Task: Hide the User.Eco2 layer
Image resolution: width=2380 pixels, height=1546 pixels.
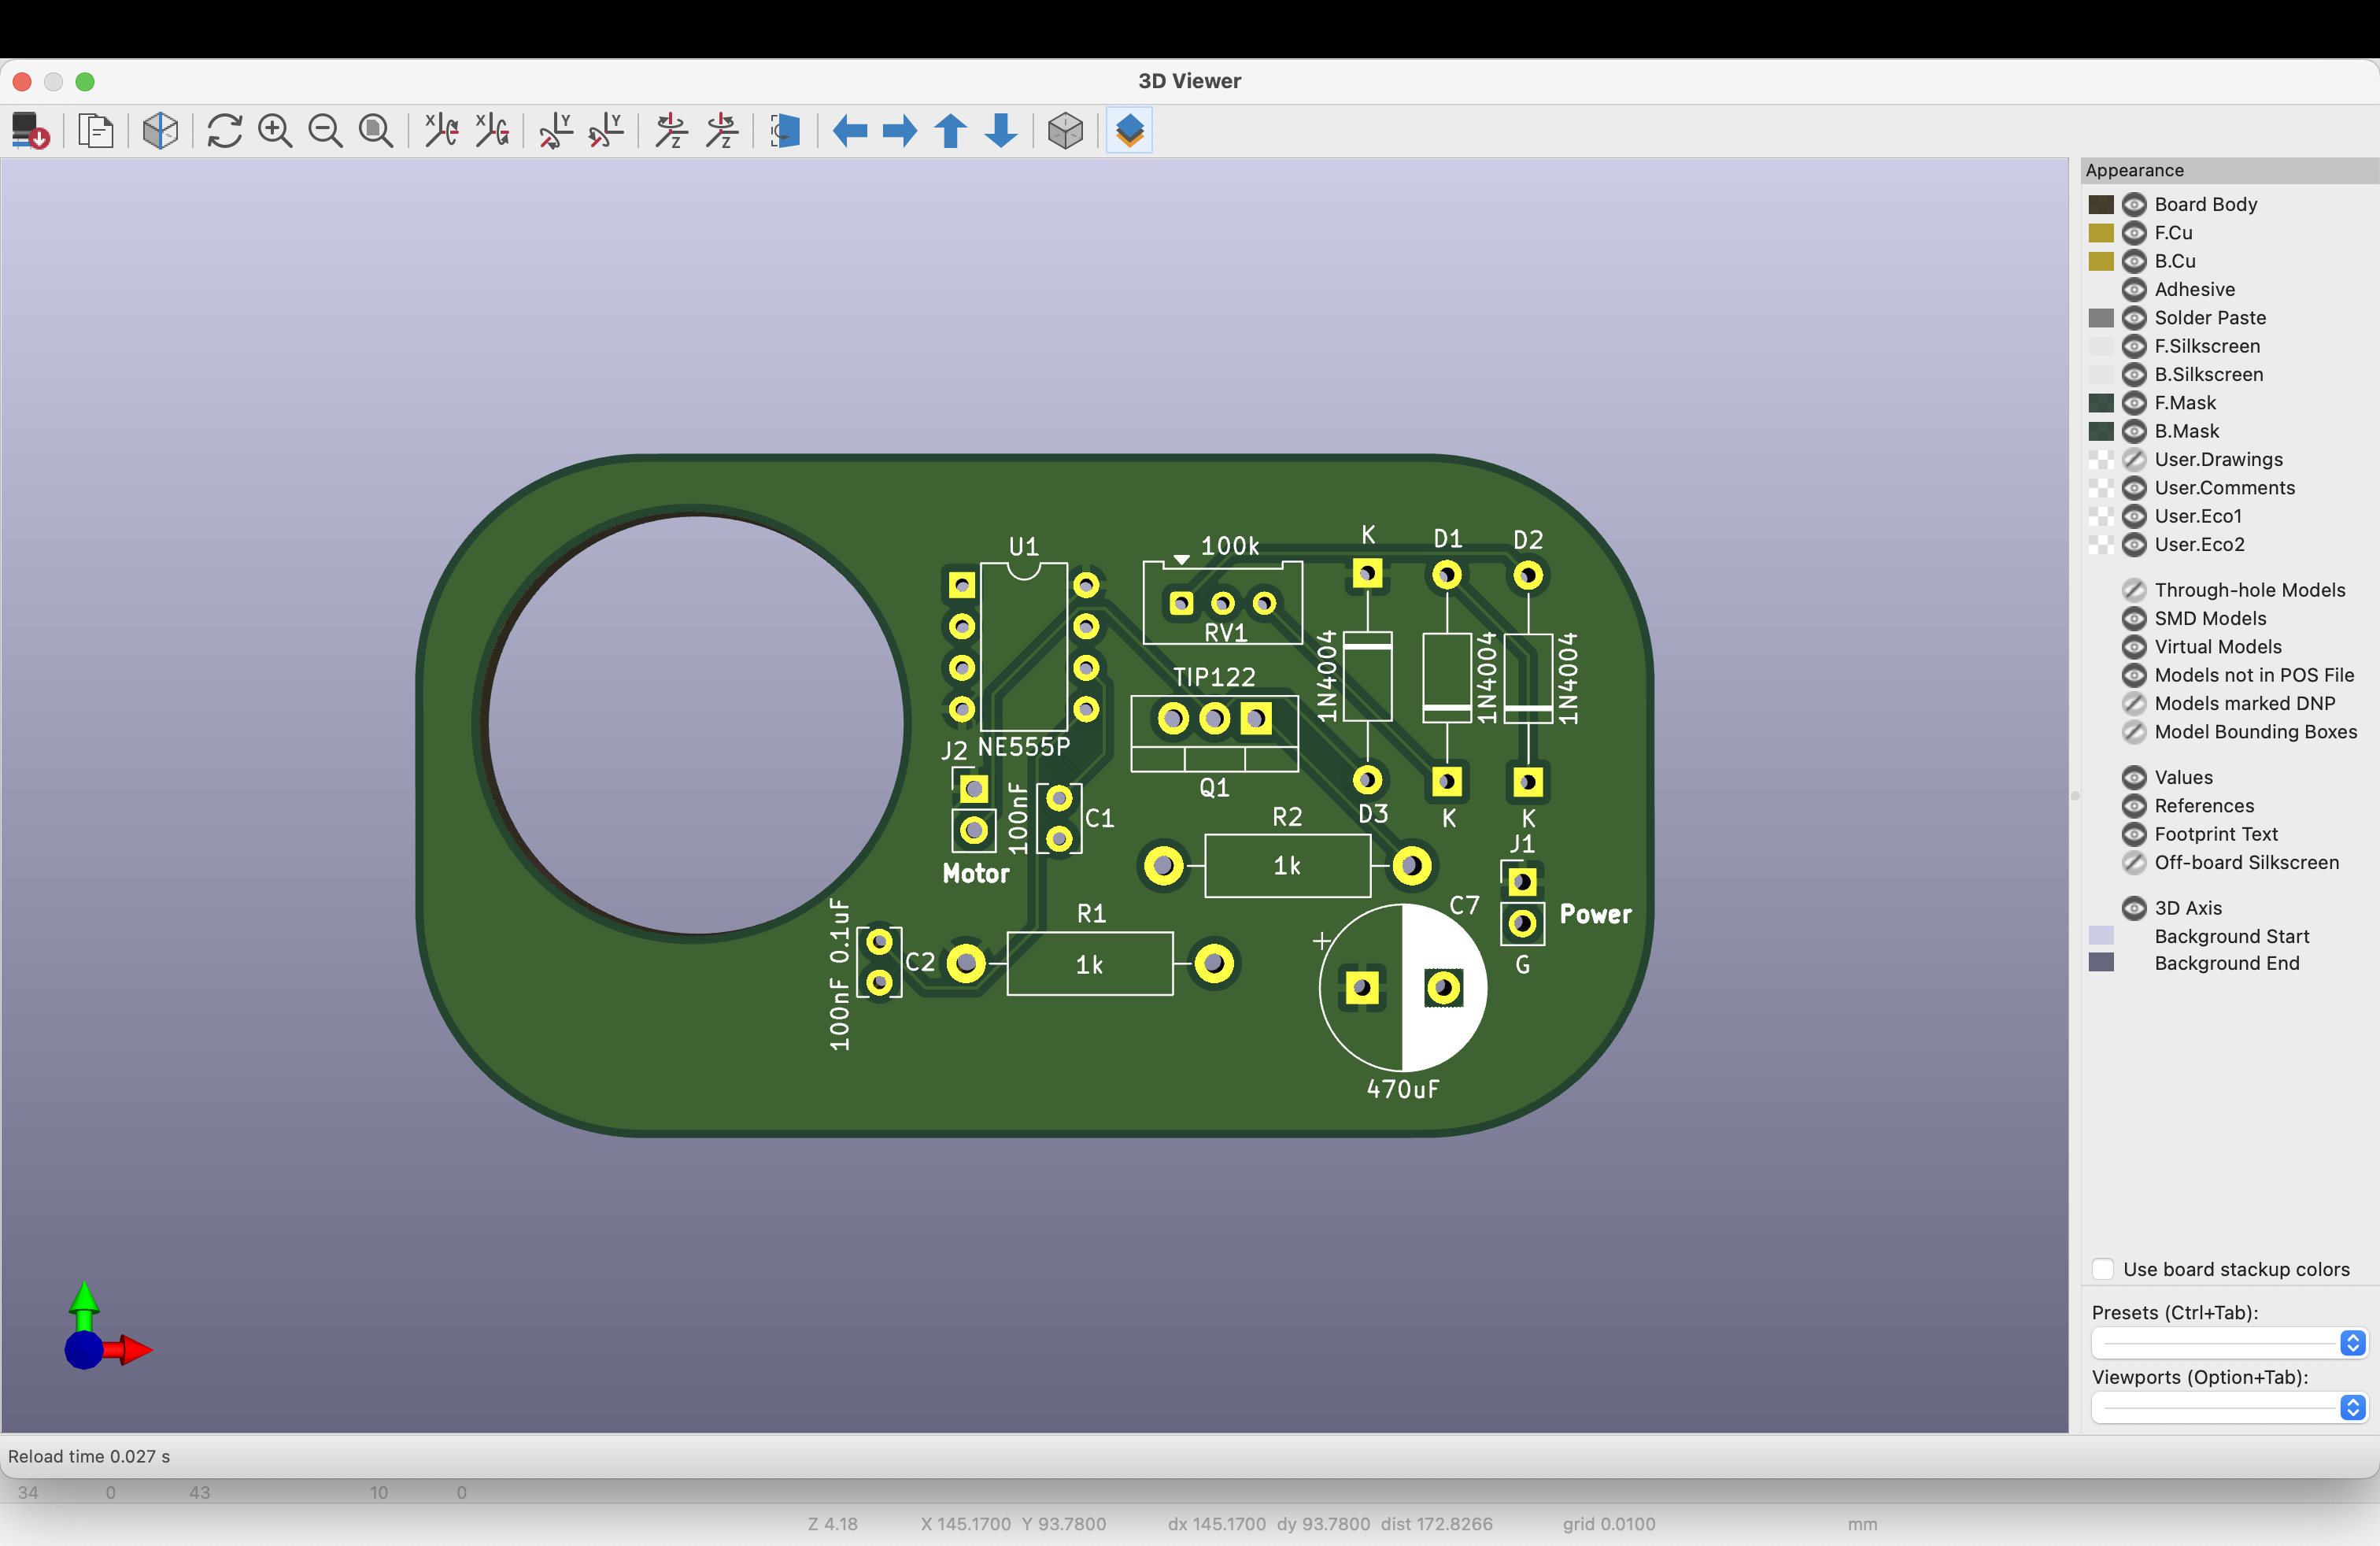Action: [x=2134, y=545]
